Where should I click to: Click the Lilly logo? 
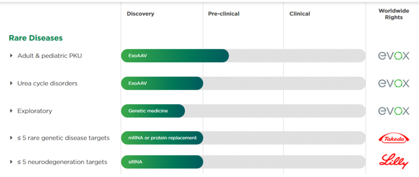[393, 161]
